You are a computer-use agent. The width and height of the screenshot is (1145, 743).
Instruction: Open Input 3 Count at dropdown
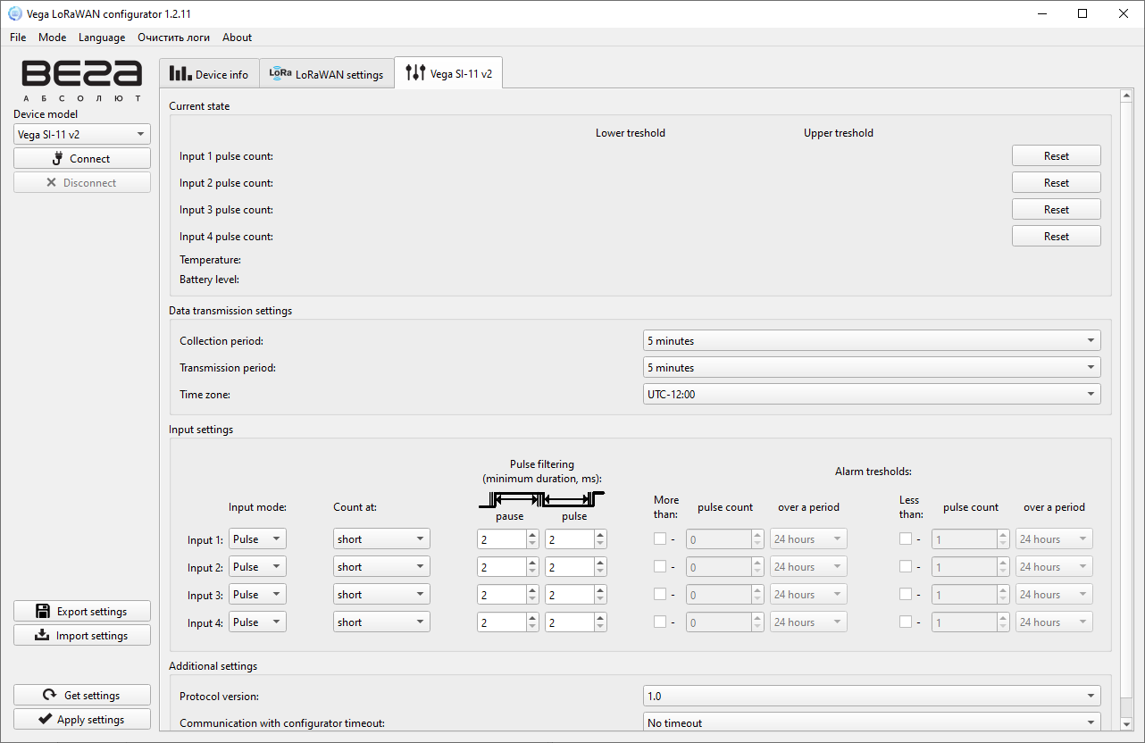tap(382, 595)
